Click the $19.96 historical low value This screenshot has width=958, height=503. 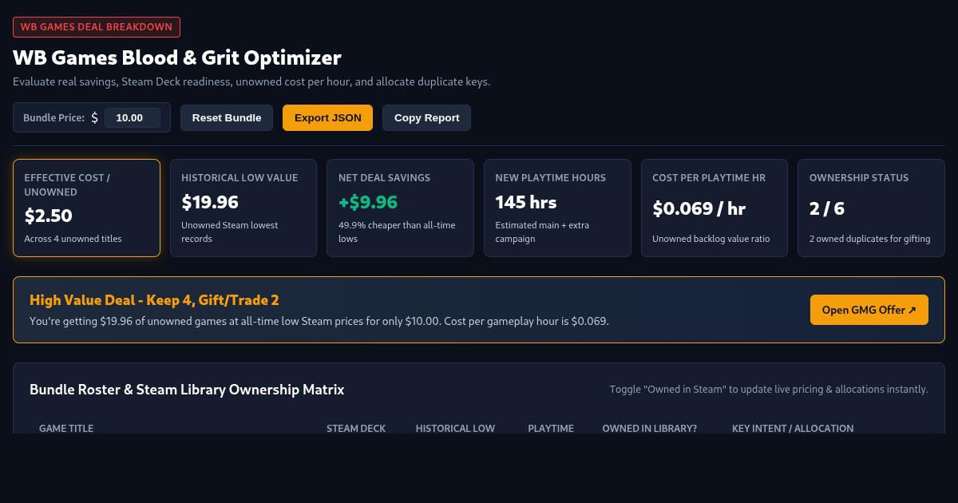tap(210, 202)
